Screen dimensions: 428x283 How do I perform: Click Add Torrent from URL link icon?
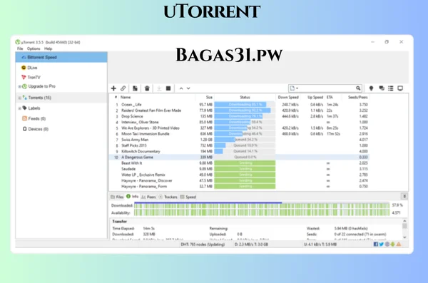123,88
